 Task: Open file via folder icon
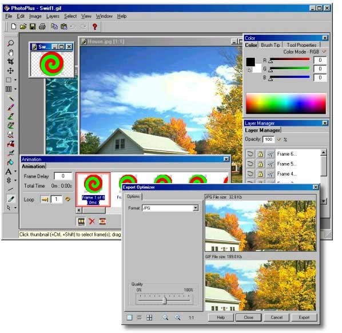click(x=23, y=27)
